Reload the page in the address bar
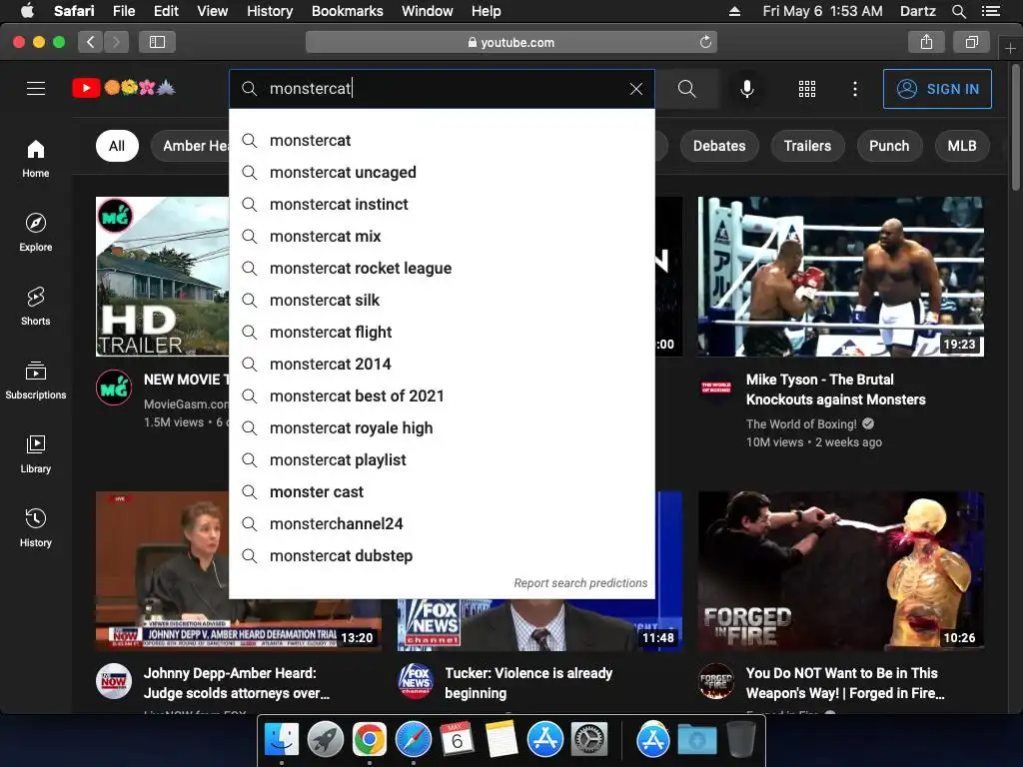Viewport: 1023px width, 767px height. click(705, 42)
